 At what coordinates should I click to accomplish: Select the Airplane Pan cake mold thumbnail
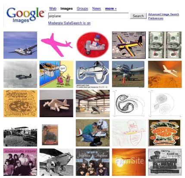[x=93, y=74]
